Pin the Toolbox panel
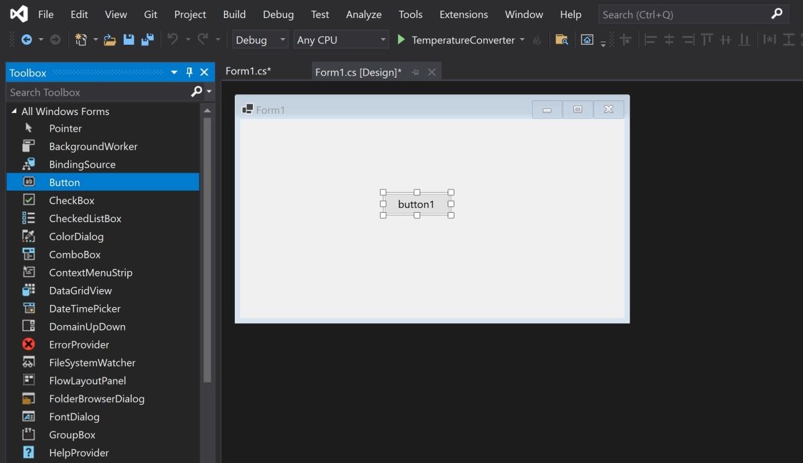Screen dimensions: 803x463 point(189,72)
